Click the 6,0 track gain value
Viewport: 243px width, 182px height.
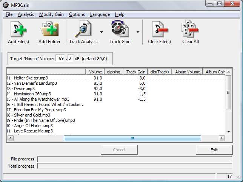click(142, 83)
